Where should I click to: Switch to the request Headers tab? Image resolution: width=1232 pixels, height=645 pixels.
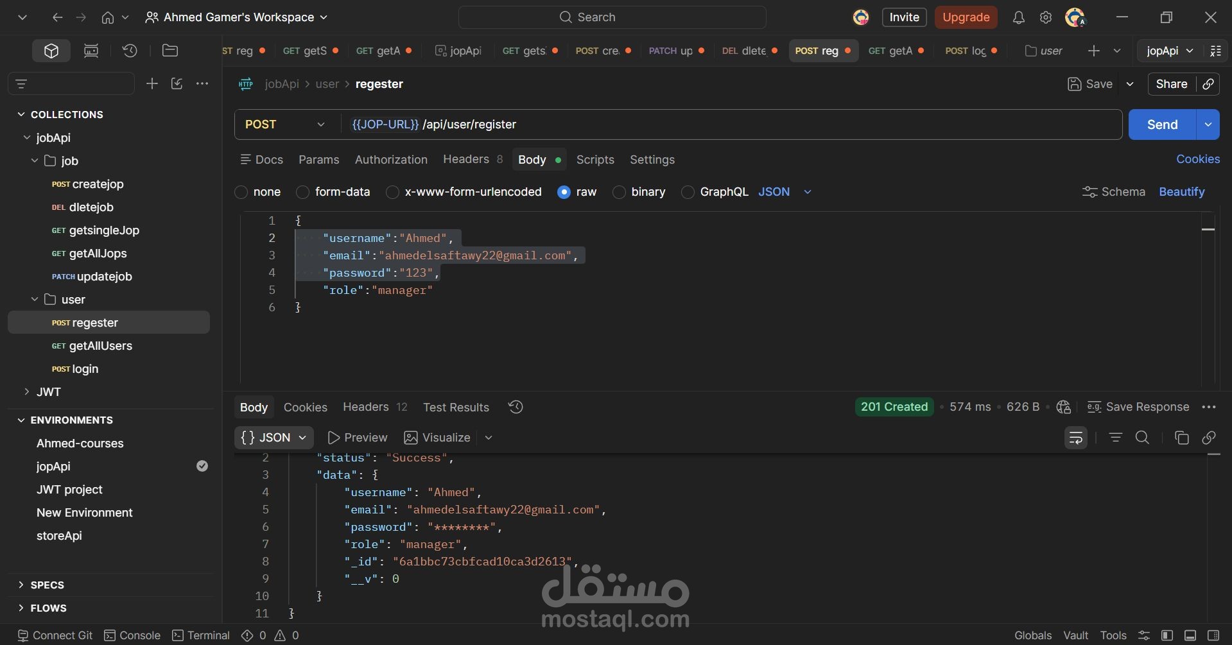pos(473,160)
